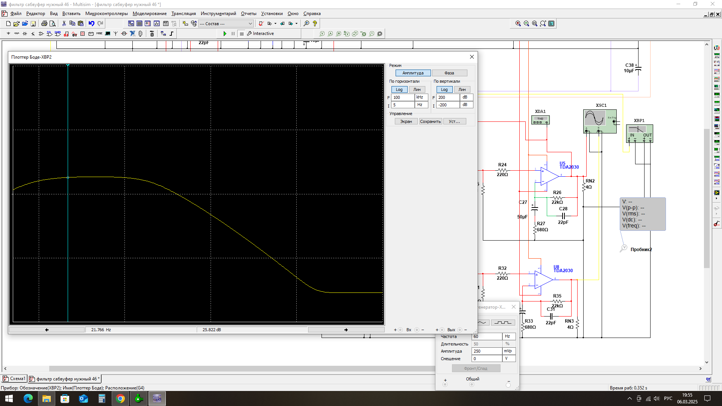Click the Undo arrow icon

pos(91,23)
